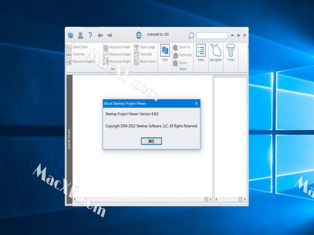Click the copyright text in About dialog
Image resolution: width=314 pixels, height=235 pixels.
click(152, 126)
